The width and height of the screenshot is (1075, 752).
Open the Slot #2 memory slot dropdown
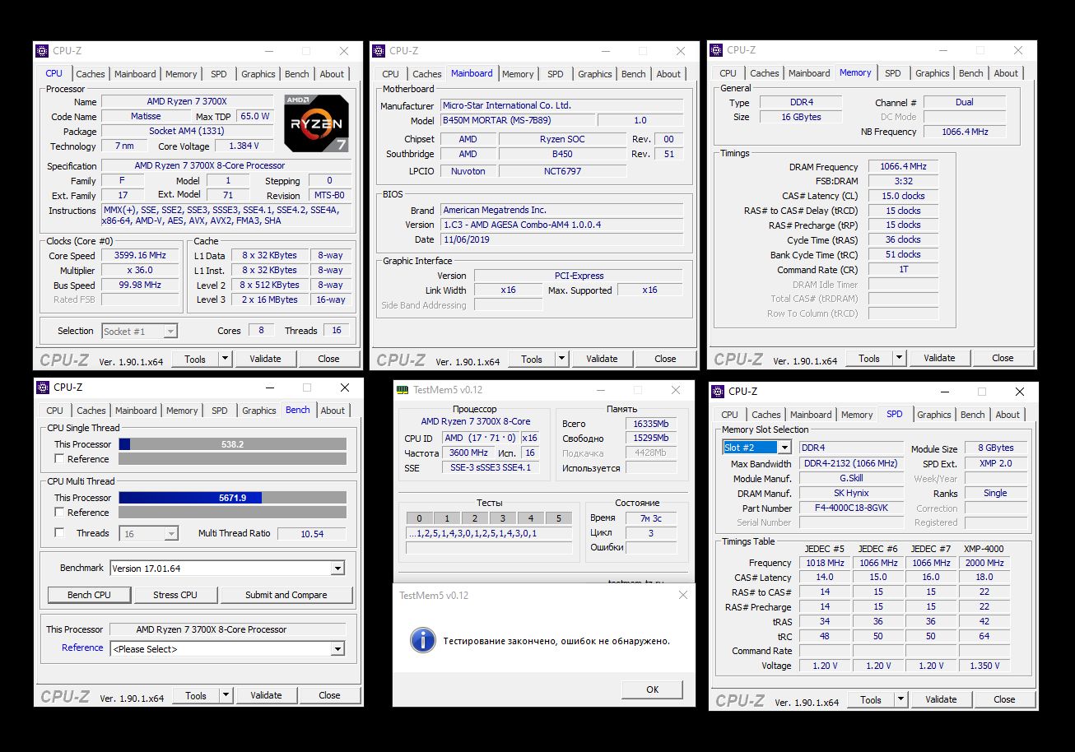pyautogui.click(x=784, y=448)
